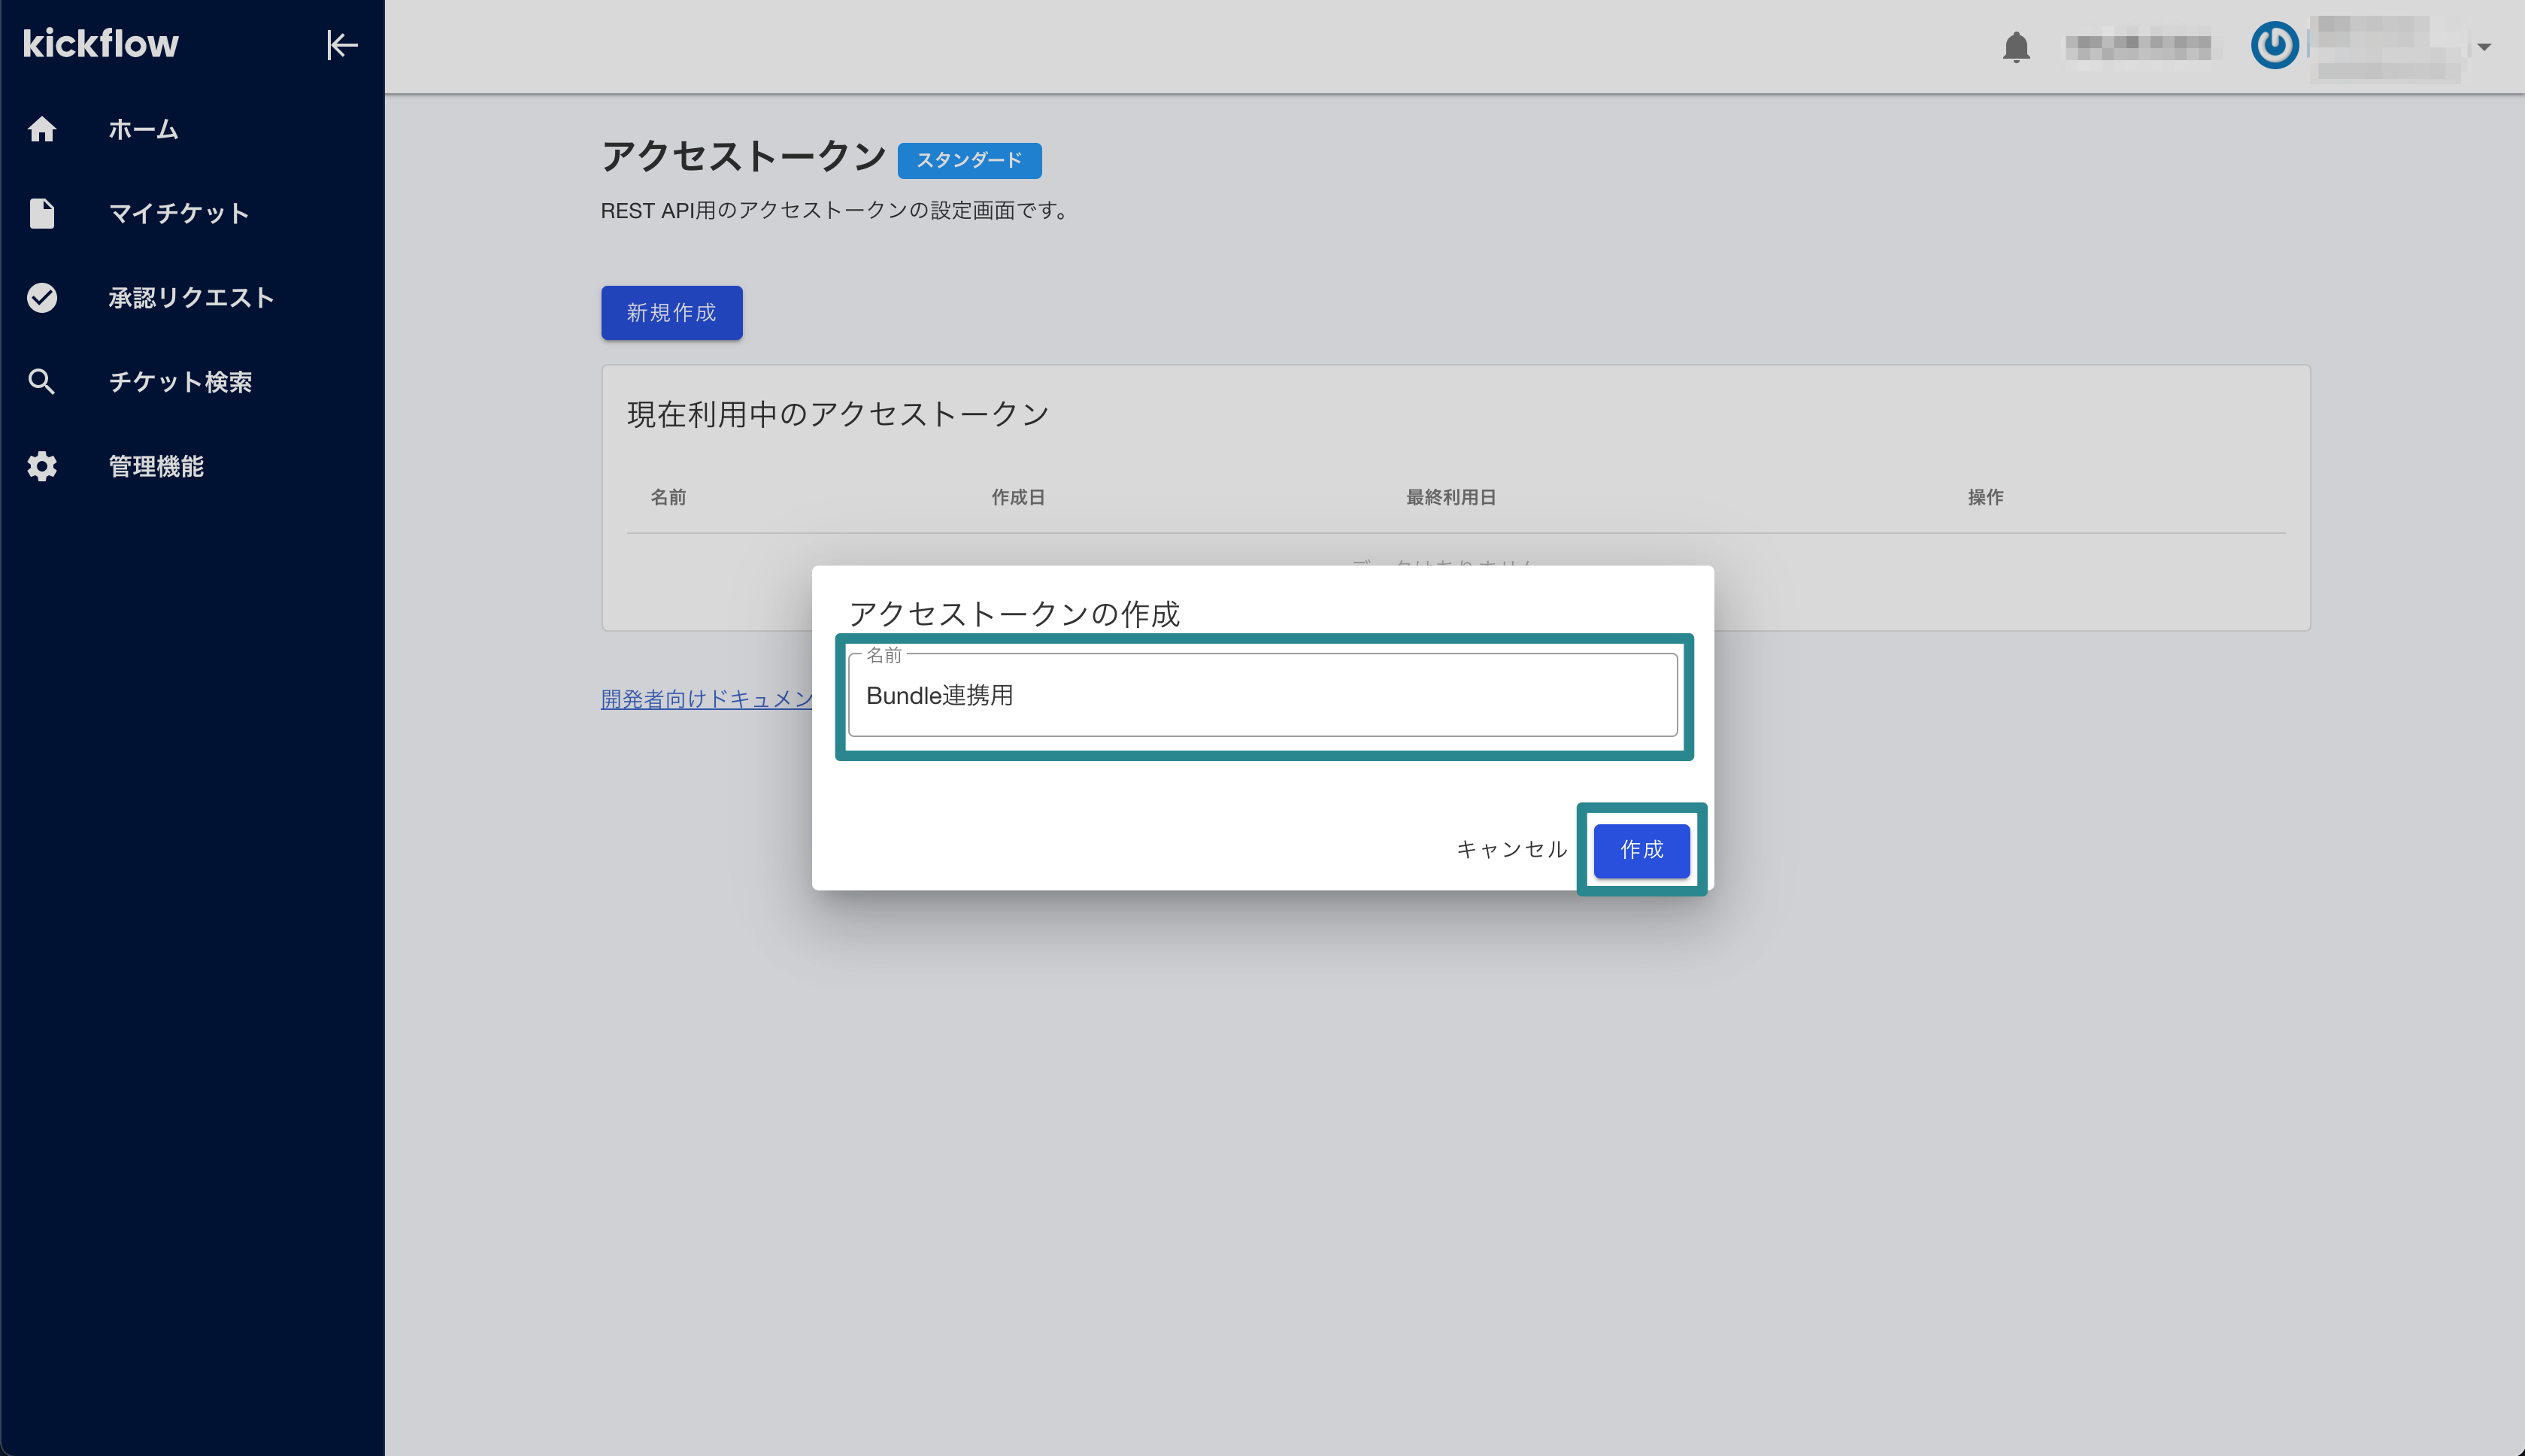The height and width of the screenshot is (1456, 2525).
Task: Click the チケット検索 magnifier icon
Action: [x=42, y=381]
